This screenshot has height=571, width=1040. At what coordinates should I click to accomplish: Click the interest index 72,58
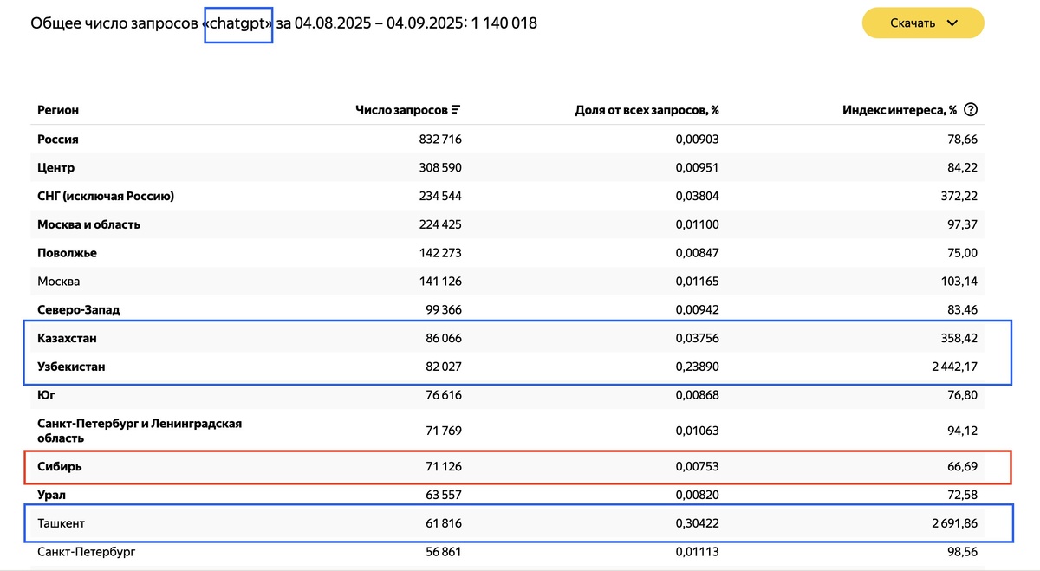pos(962,495)
